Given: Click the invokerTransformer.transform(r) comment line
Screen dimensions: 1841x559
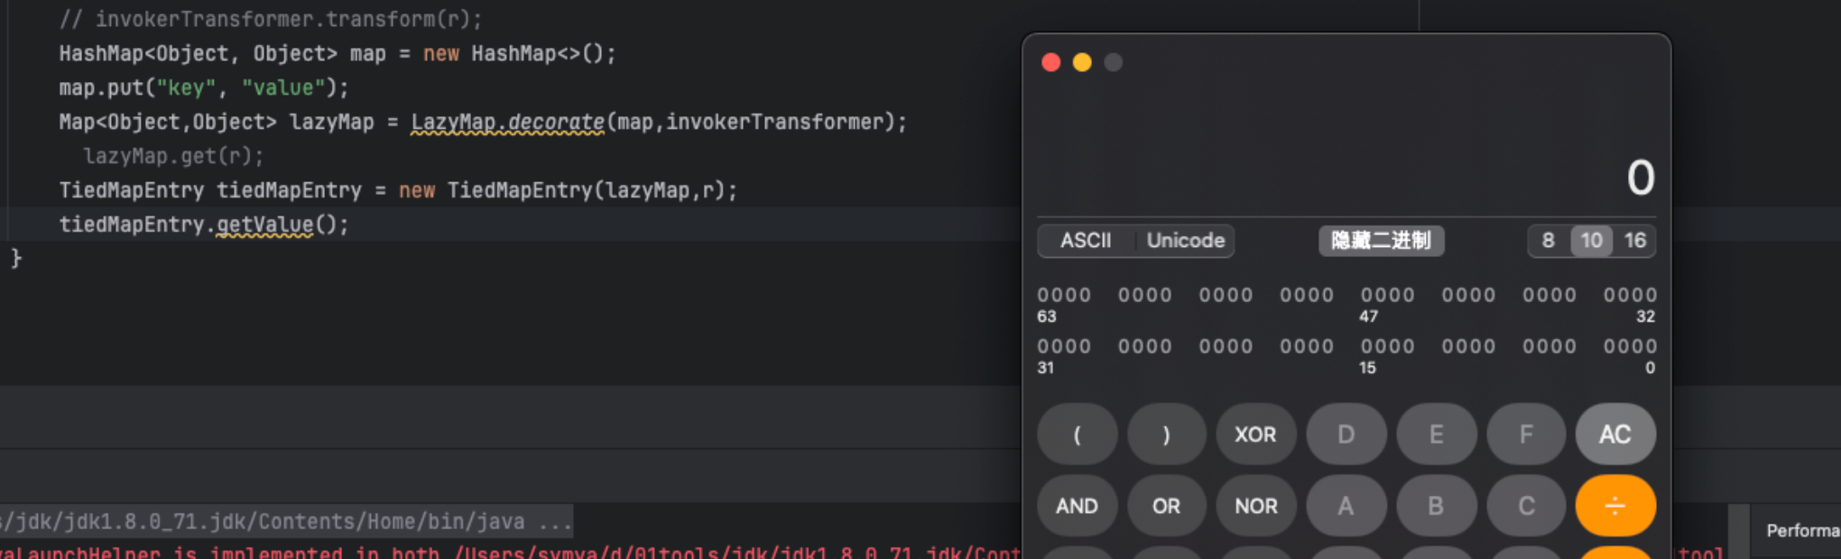Looking at the screenshot, I should tap(271, 19).
